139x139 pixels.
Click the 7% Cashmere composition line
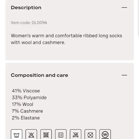(x=27, y=111)
